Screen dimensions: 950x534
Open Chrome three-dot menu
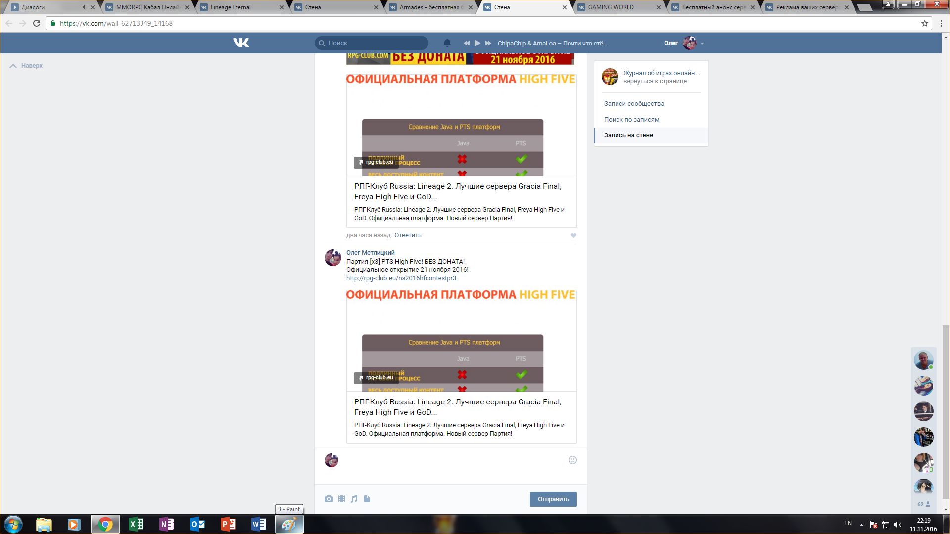941,23
